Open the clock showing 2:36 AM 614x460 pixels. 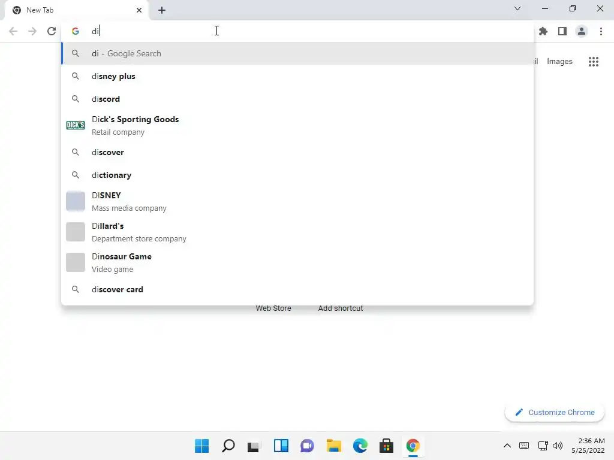click(588, 446)
